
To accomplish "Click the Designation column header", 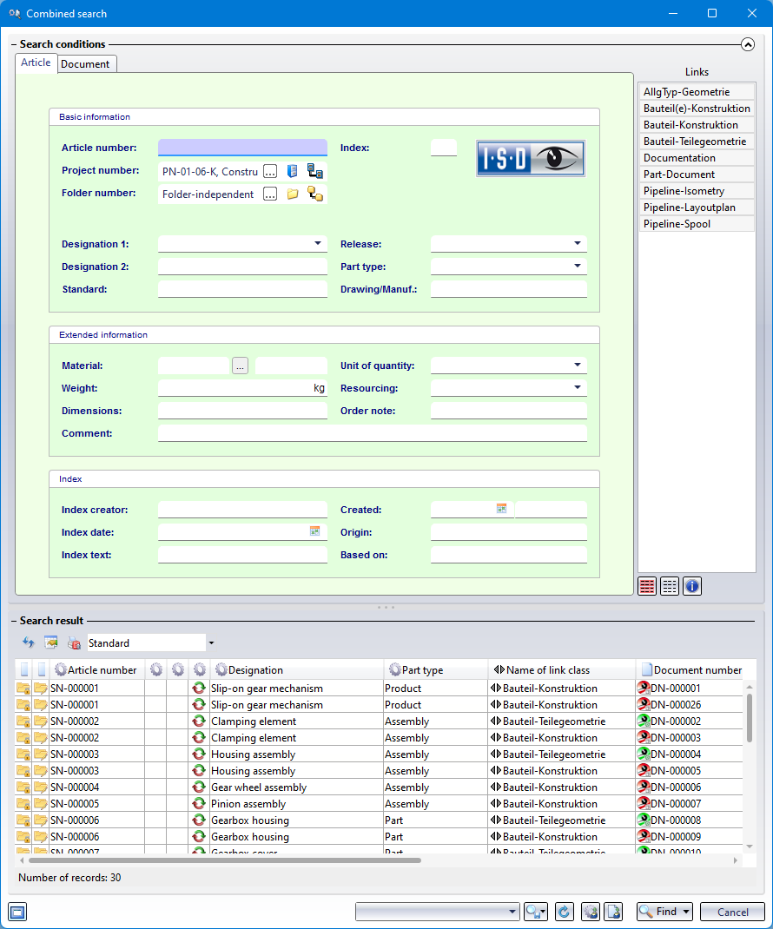I will tap(298, 669).
